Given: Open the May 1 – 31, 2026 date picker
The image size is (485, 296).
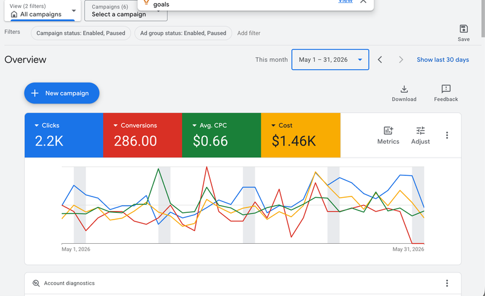Looking at the screenshot, I should point(330,59).
